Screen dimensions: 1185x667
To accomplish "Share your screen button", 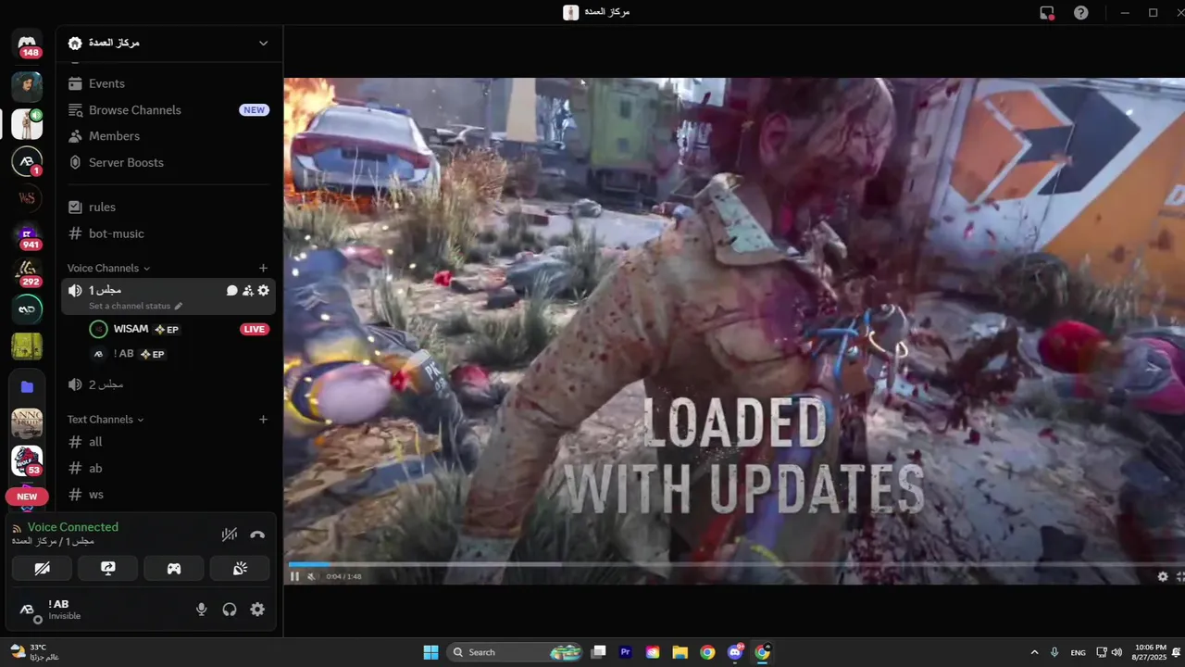I will pyautogui.click(x=108, y=569).
